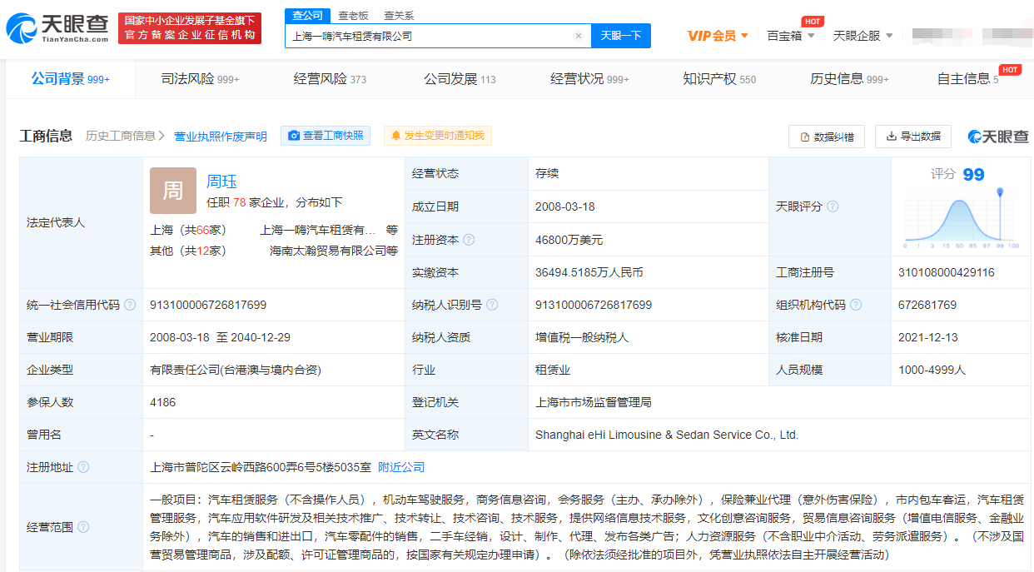Expand the 天眼企服 dropdown
1034x572 pixels.
[862, 36]
